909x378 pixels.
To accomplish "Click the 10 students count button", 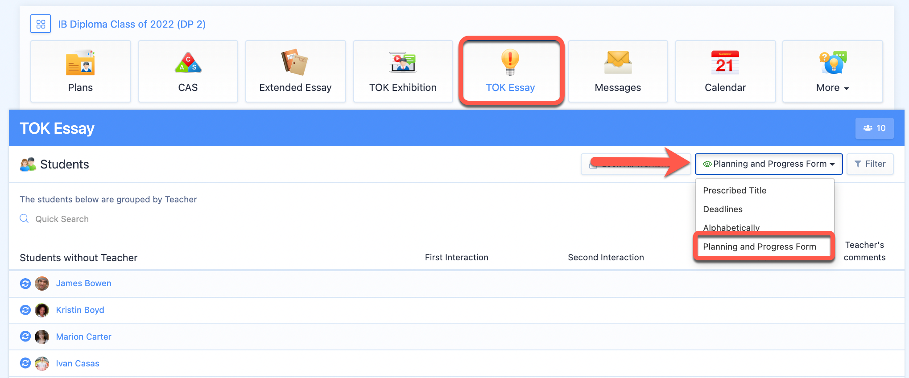I will 874,128.
